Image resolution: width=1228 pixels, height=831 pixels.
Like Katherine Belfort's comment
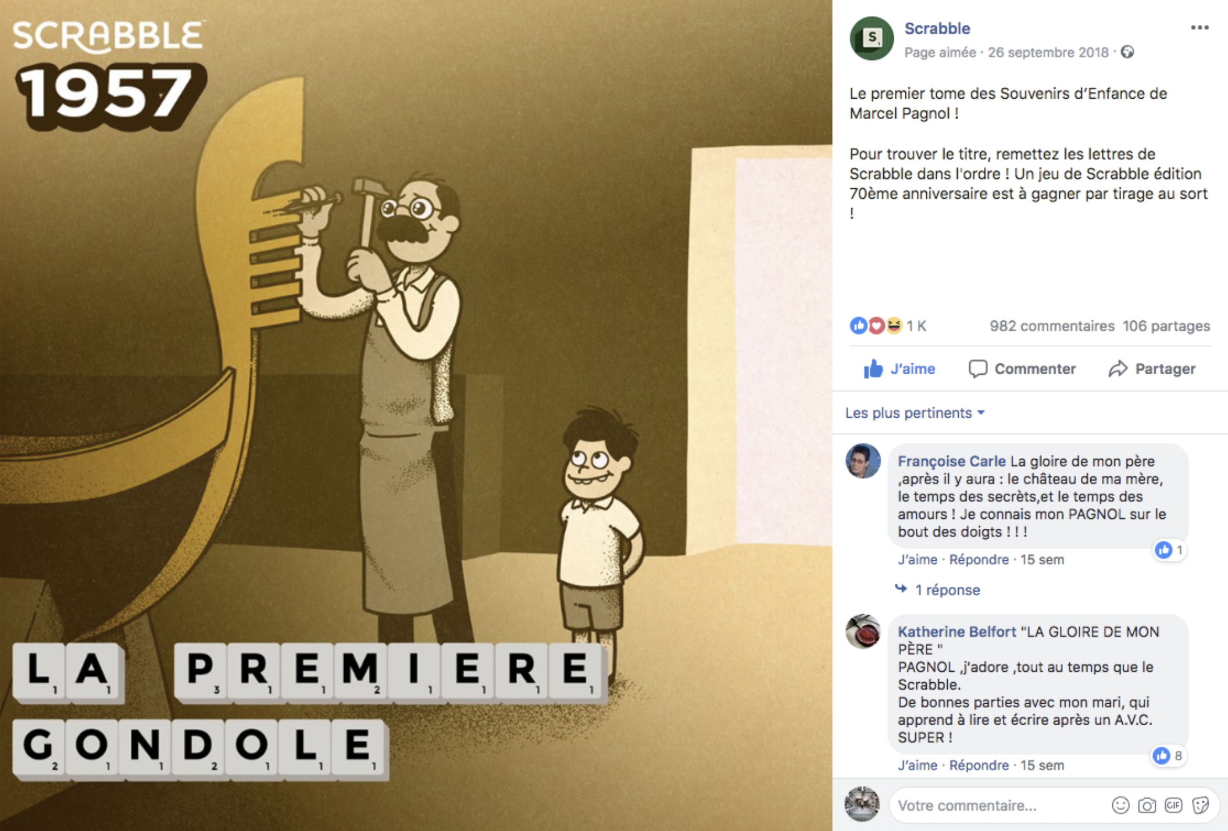click(x=917, y=765)
